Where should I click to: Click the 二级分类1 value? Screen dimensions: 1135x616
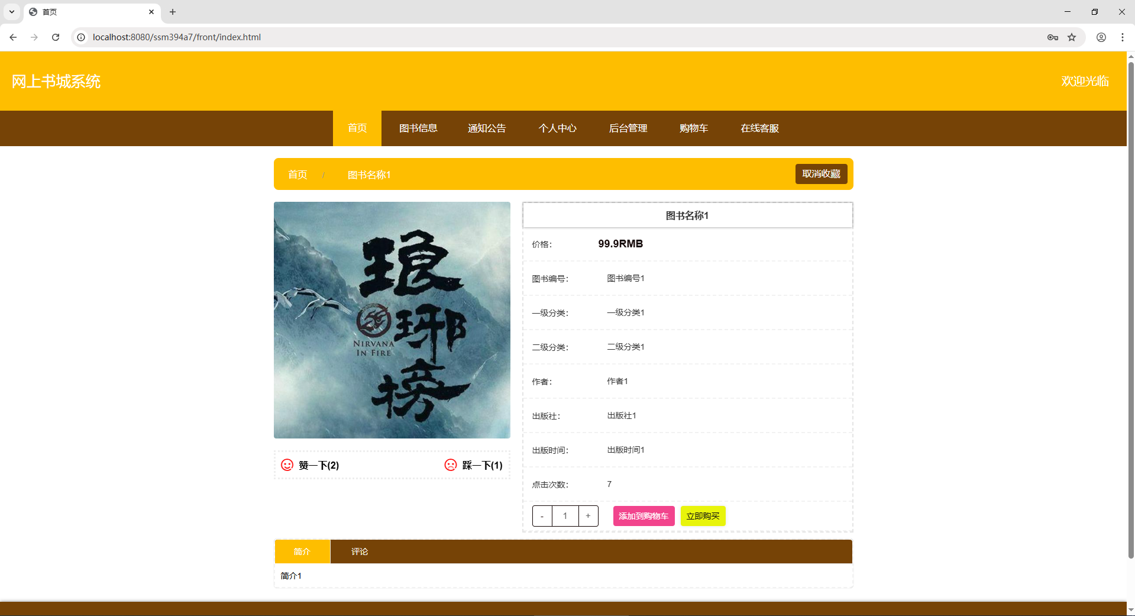626,347
